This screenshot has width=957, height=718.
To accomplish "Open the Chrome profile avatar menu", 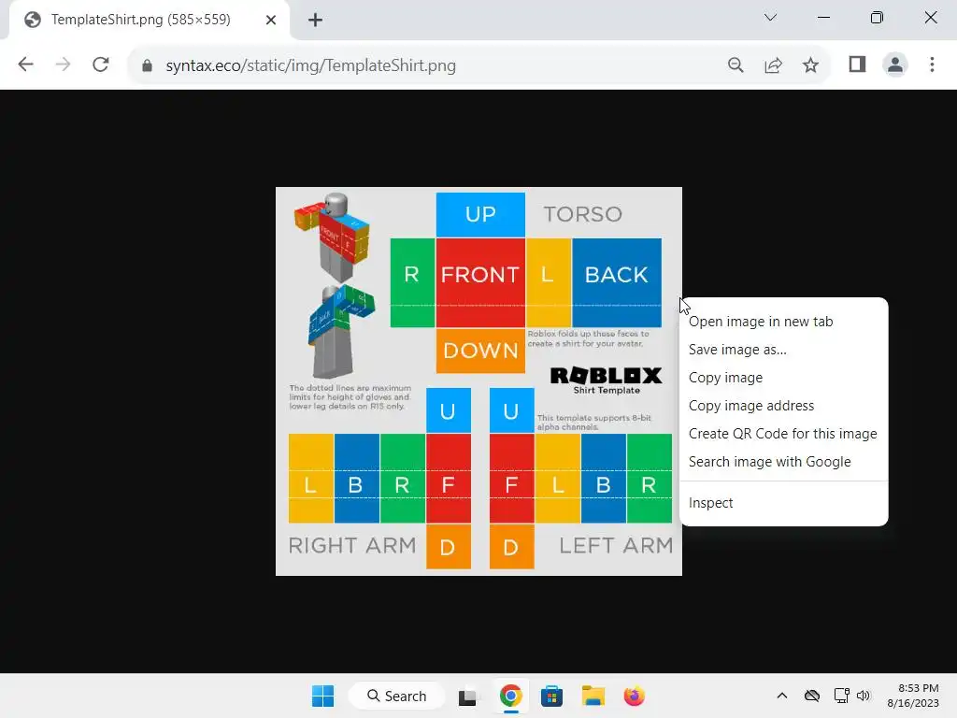I will pos(894,65).
